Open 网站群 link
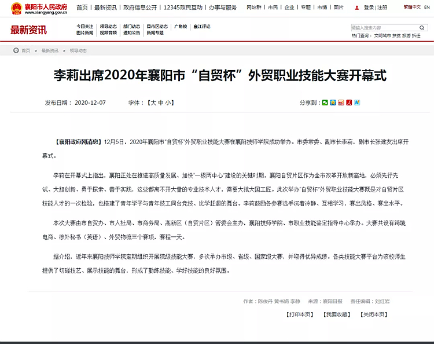 coord(254,8)
